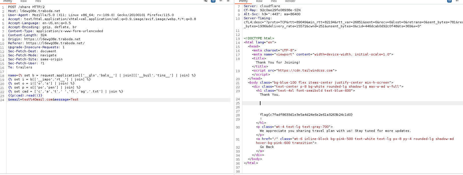
Task: Click the Content-Length: 324 header
Action: (x=27, y=35)
